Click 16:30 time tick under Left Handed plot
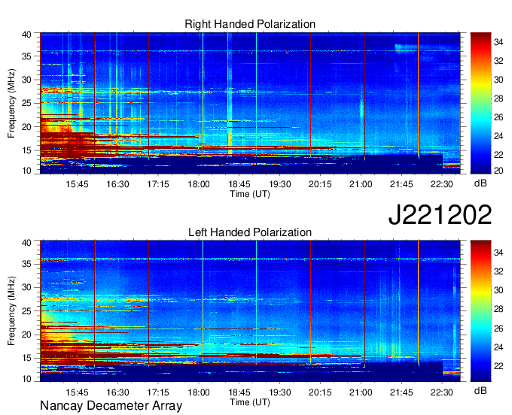The height and width of the screenshot is (415, 512). click(117, 392)
